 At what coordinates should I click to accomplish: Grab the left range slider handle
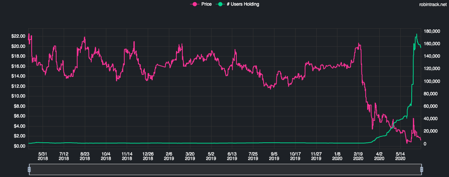pyautogui.click(x=29, y=169)
